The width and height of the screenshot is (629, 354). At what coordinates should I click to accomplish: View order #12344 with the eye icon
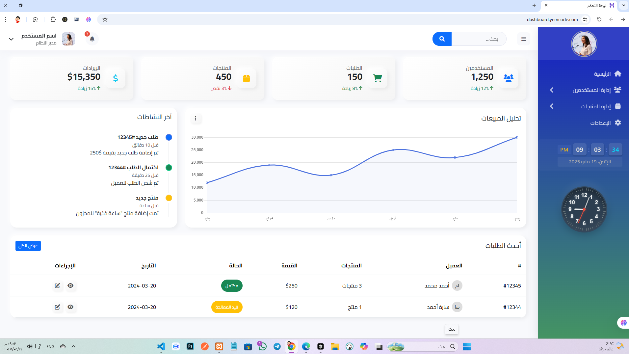[x=70, y=307]
